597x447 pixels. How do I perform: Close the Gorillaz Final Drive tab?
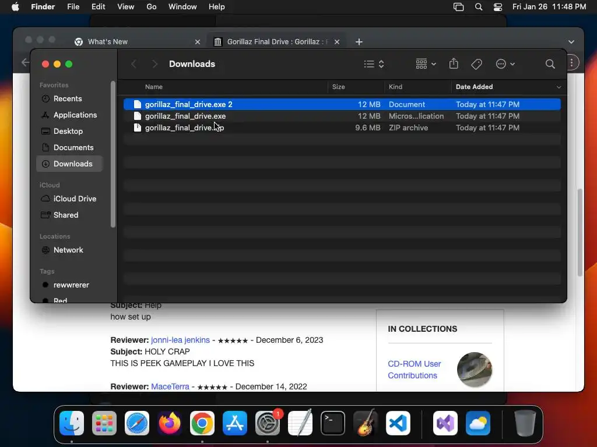(x=336, y=42)
